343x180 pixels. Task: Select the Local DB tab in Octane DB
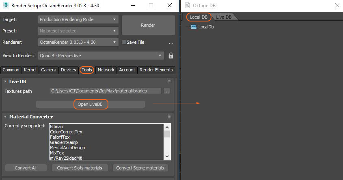[x=198, y=17]
